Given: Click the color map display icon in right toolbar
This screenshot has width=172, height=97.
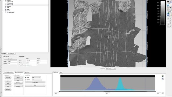Looking at the screenshot, I should pyautogui.click(x=168, y=13).
